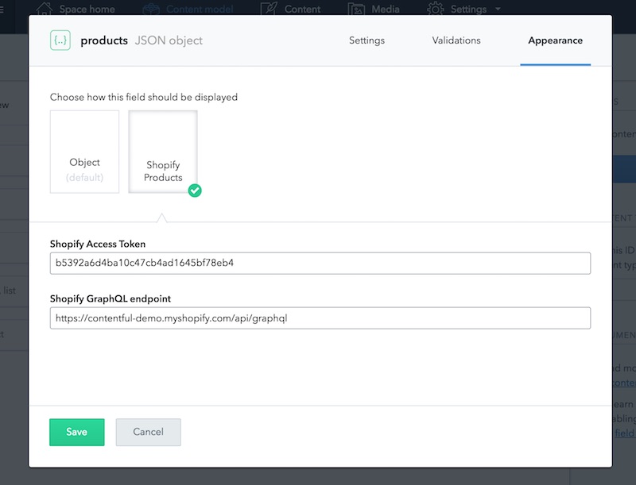Open the Settings tab of the modal
This screenshot has height=485, width=636.
[x=366, y=40]
